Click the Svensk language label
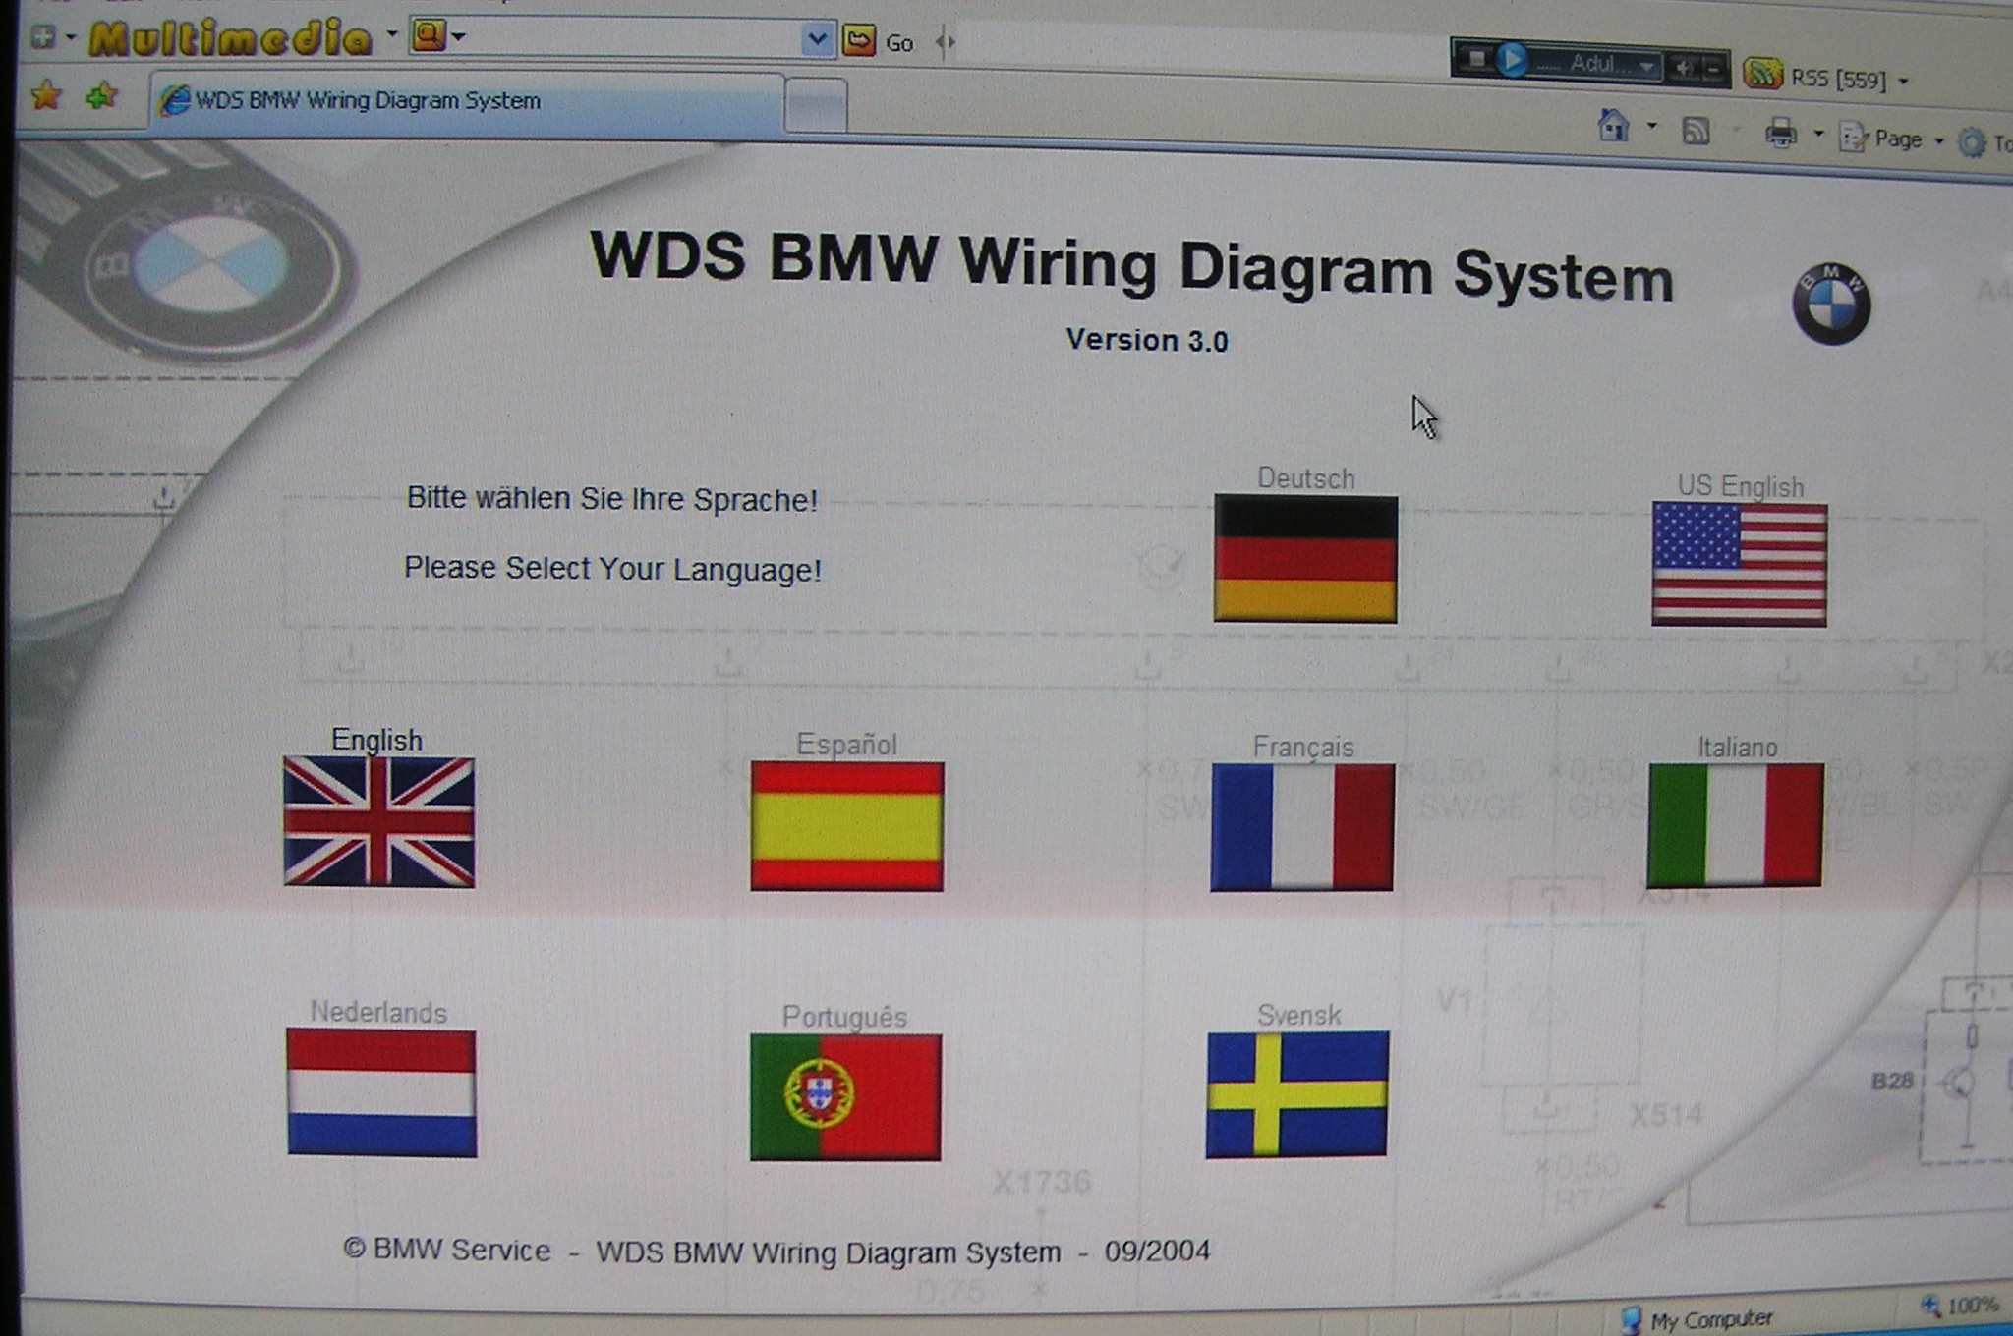The width and height of the screenshot is (2013, 1336). (x=1298, y=1015)
